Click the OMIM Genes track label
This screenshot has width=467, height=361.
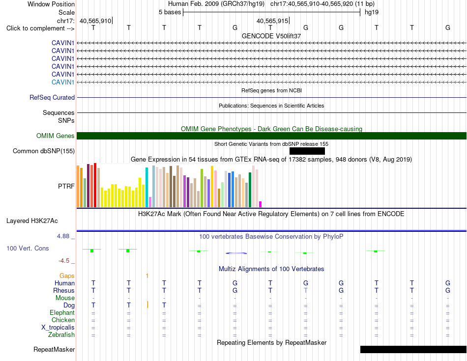coord(55,136)
